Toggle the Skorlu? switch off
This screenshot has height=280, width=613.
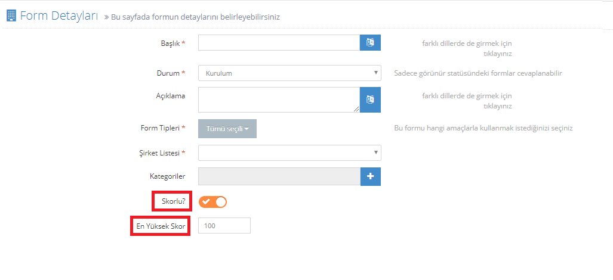(212, 202)
